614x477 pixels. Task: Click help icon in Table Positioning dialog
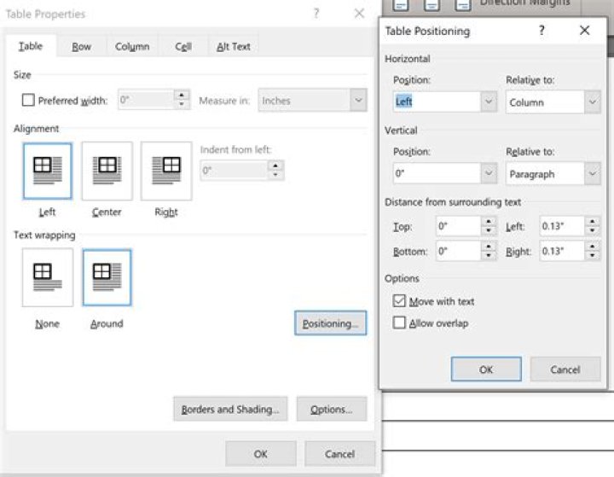click(542, 30)
